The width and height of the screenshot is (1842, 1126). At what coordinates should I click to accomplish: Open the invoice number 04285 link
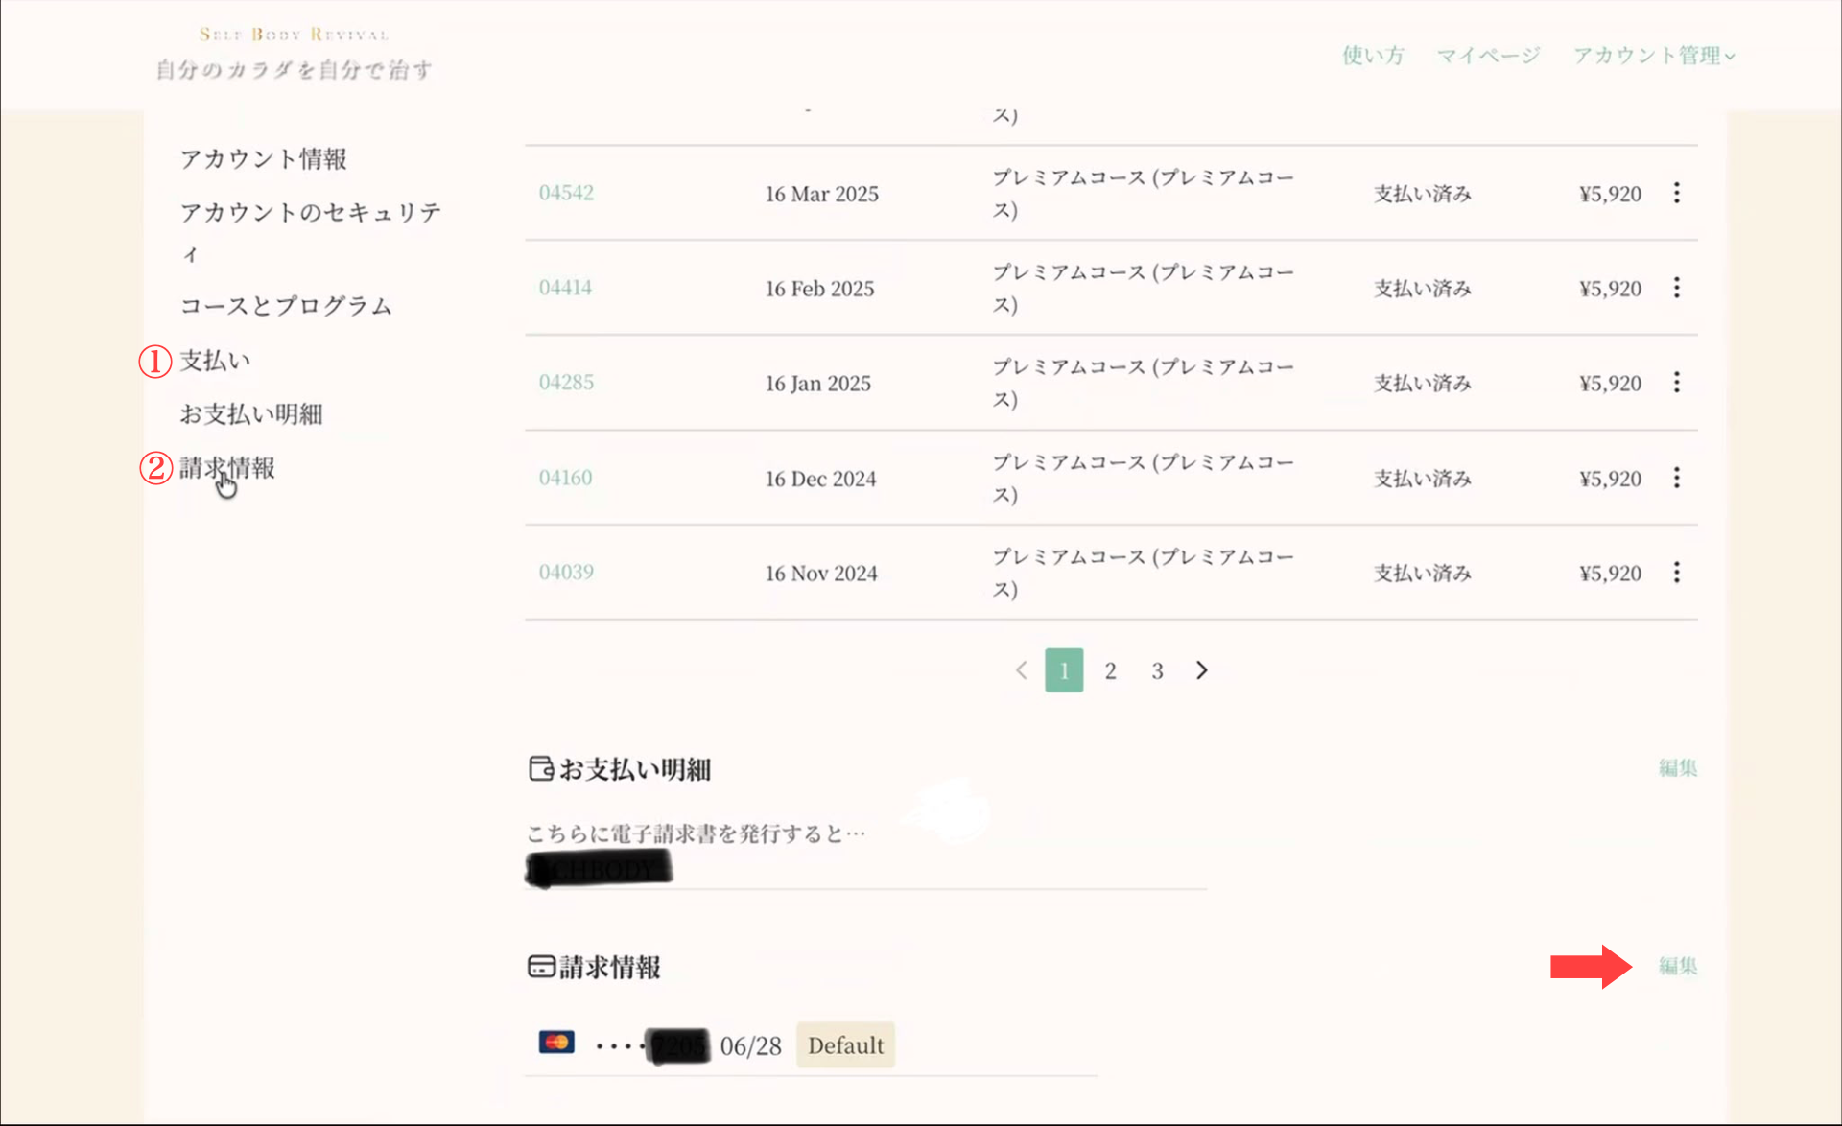point(566,383)
